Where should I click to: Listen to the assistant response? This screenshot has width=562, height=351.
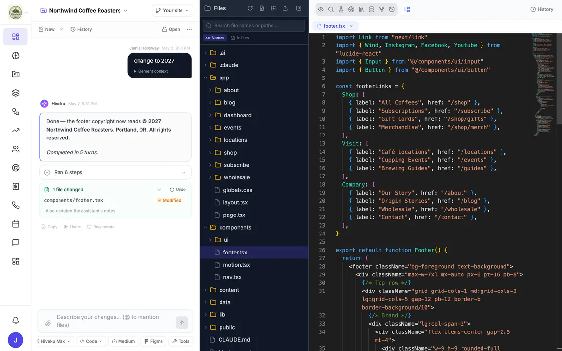click(x=72, y=227)
